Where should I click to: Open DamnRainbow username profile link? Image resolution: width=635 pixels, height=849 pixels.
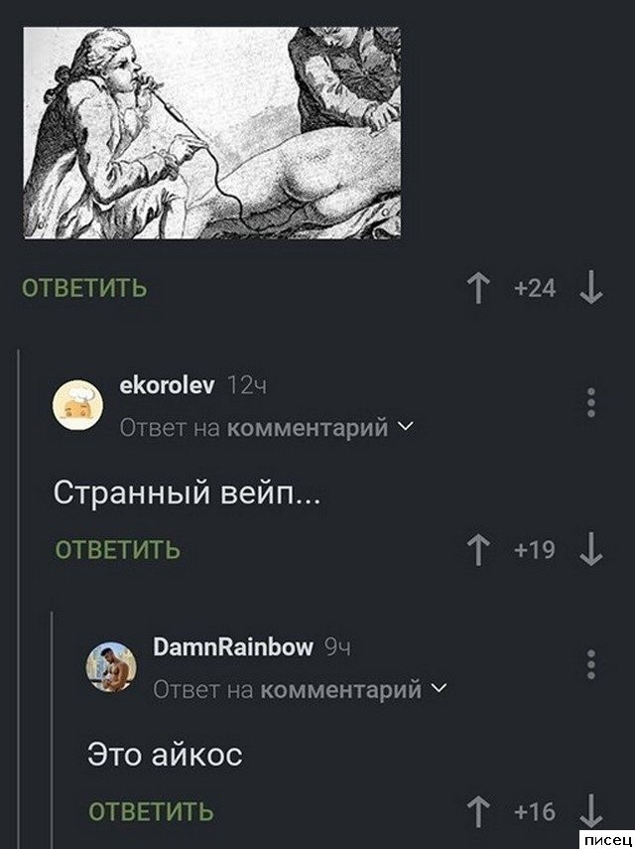(233, 647)
